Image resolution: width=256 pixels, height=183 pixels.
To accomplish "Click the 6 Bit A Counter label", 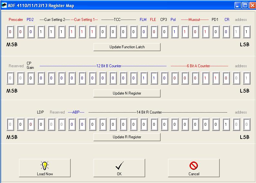I will tap(199, 66).
